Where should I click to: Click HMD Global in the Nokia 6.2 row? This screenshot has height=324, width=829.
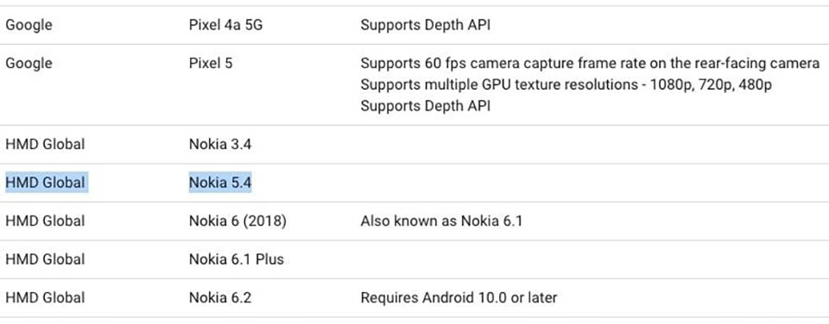click(45, 297)
